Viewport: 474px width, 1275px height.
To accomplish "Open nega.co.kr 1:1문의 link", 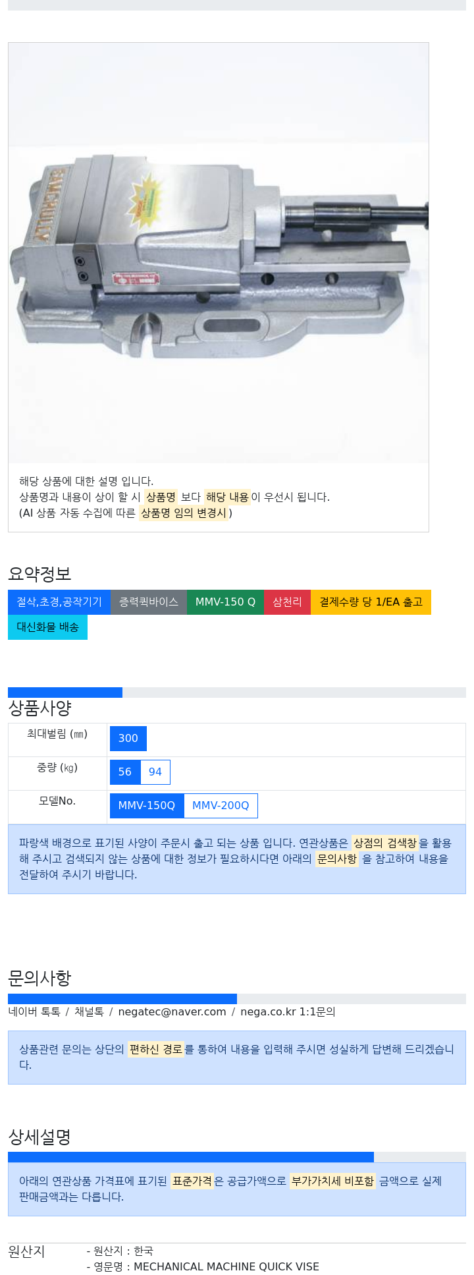I will coord(288,1012).
